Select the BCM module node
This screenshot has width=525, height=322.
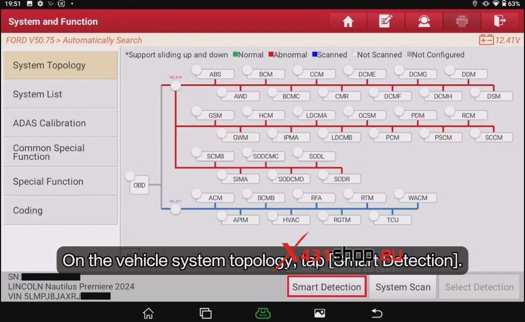tap(266, 74)
